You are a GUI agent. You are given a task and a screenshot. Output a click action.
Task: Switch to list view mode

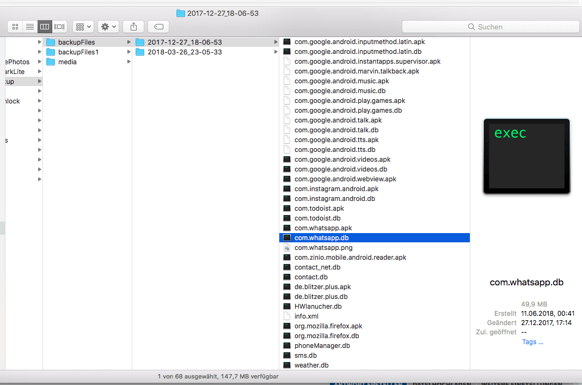tap(30, 27)
